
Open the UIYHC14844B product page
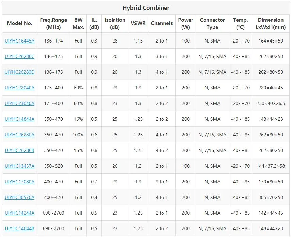[x=19, y=228]
